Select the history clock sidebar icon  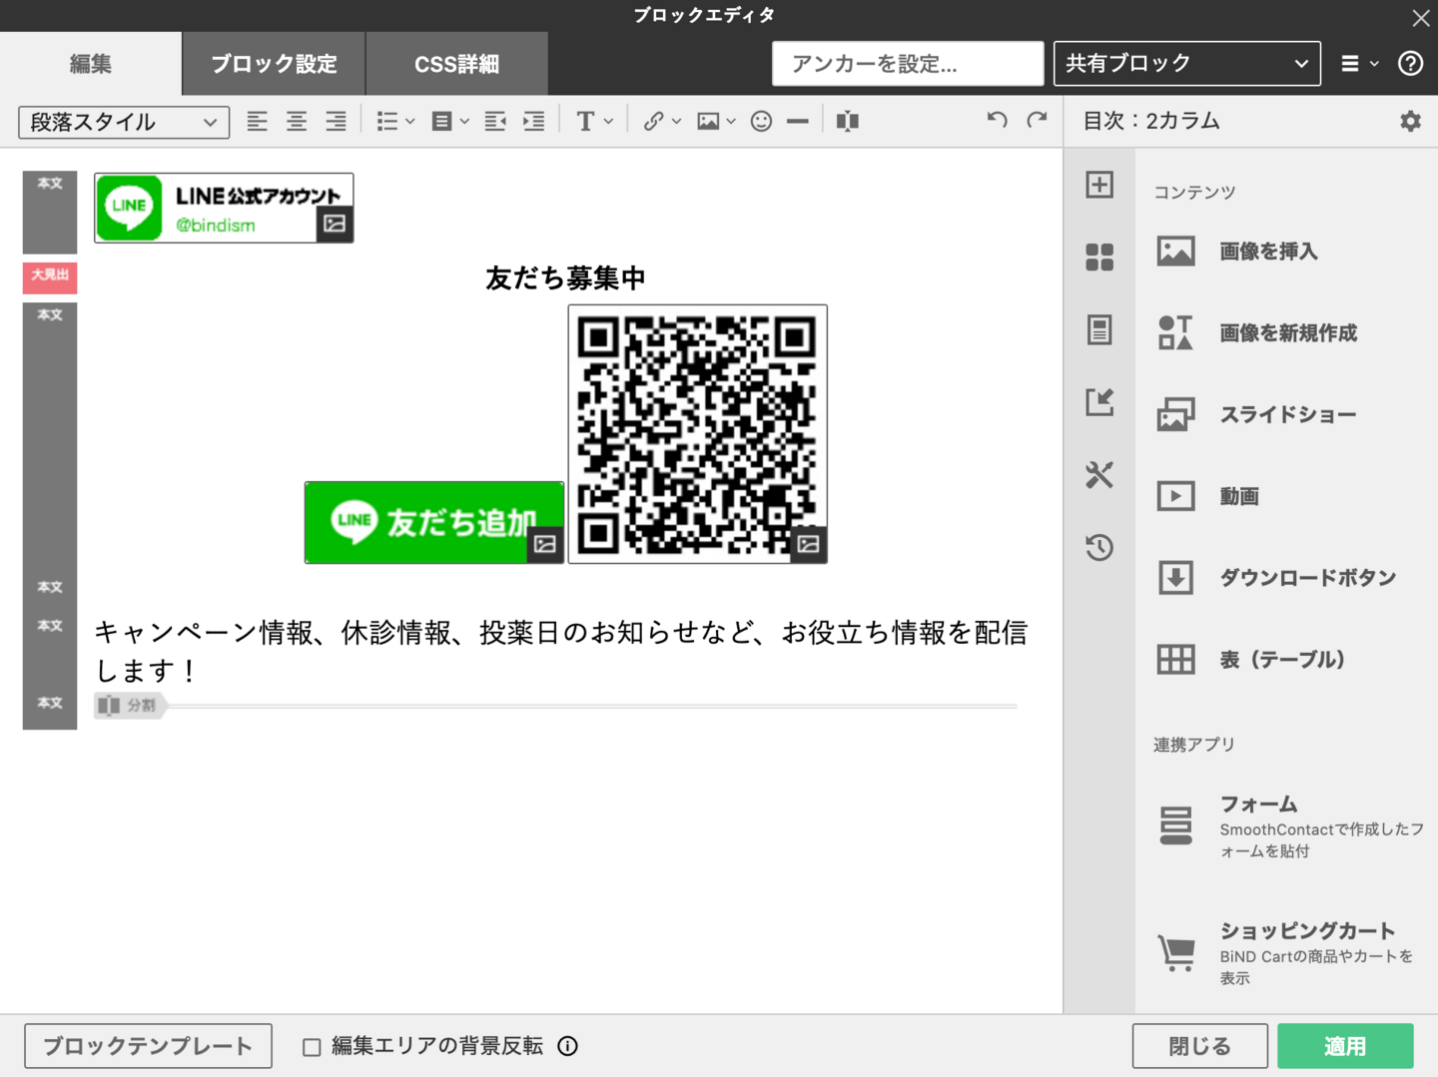(1099, 547)
